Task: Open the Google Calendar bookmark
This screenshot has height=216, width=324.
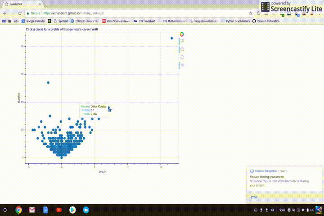Action: pos(33,21)
